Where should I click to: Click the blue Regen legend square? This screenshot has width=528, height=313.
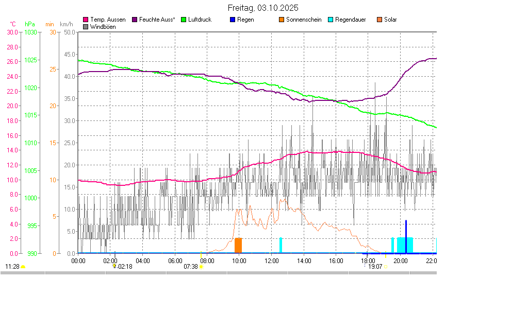pos(233,20)
